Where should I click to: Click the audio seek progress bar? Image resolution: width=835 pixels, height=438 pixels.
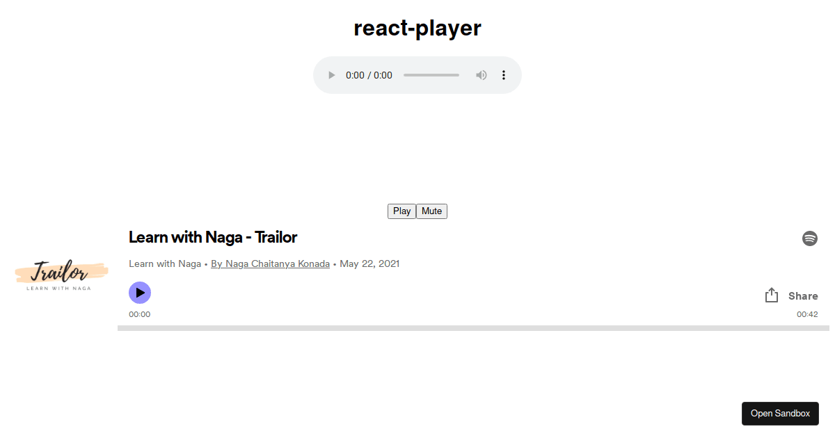(431, 74)
